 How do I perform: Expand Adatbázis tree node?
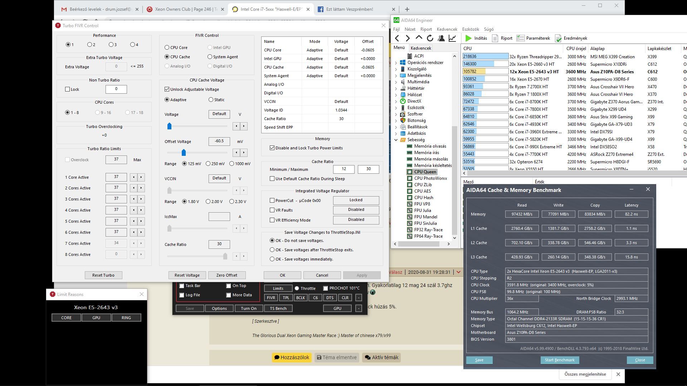tap(396, 133)
